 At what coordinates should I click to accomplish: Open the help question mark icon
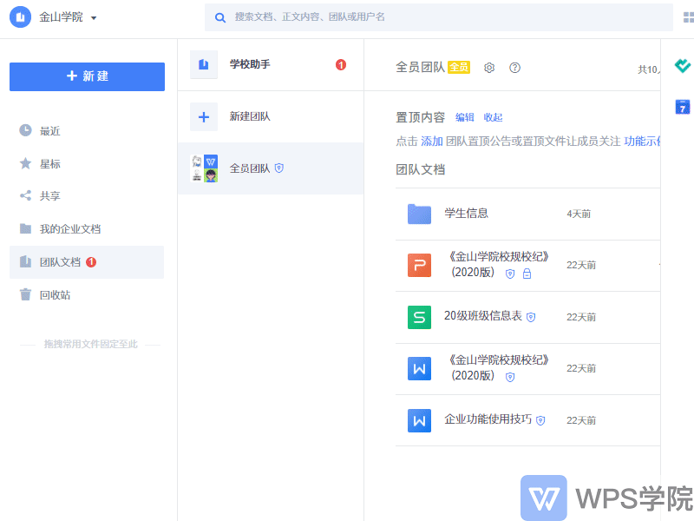coord(514,68)
